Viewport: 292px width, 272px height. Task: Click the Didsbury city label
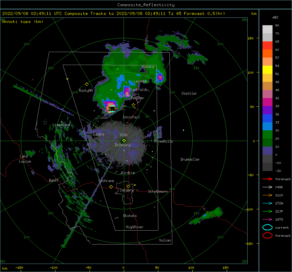(122, 145)
